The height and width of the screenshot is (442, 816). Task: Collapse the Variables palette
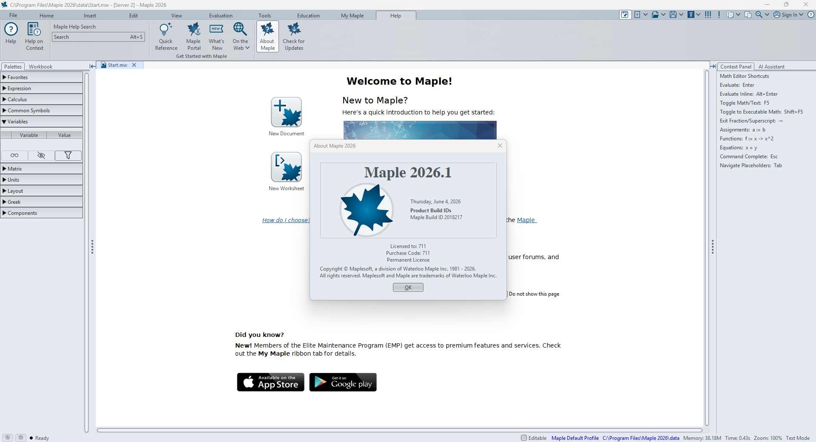(x=41, y=122)
